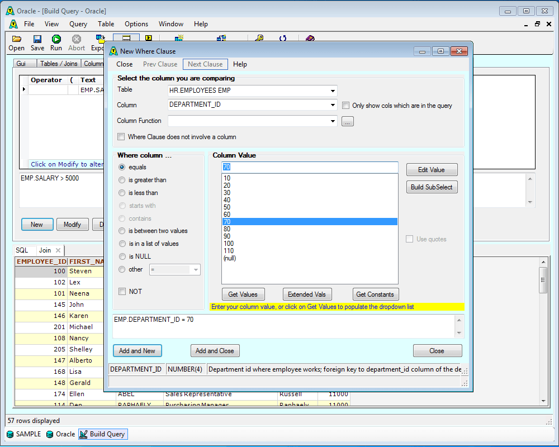Check 'Where Clause does not involve a column'
This screenshot has height=447, width=559.
tap(121, 137)
